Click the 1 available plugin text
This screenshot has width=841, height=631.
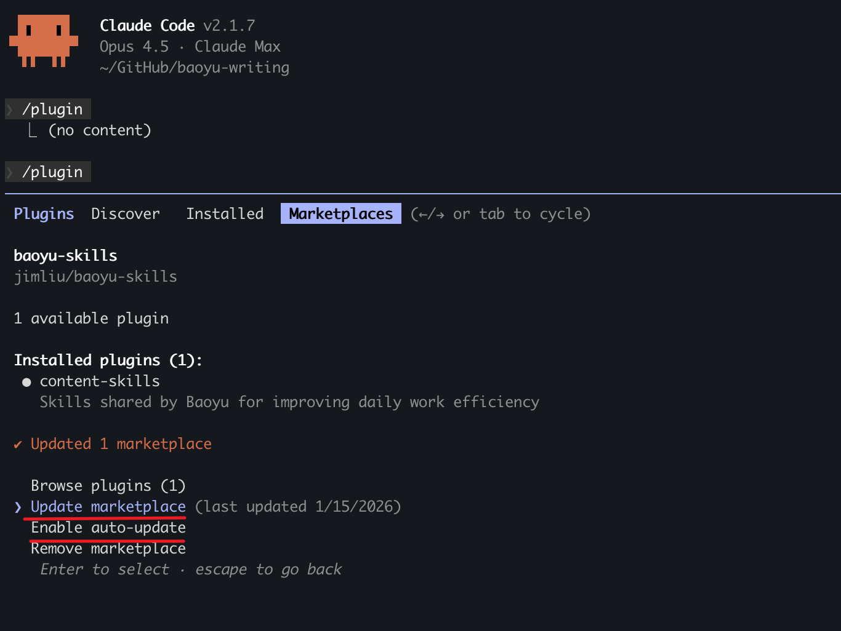click(91, 318)
